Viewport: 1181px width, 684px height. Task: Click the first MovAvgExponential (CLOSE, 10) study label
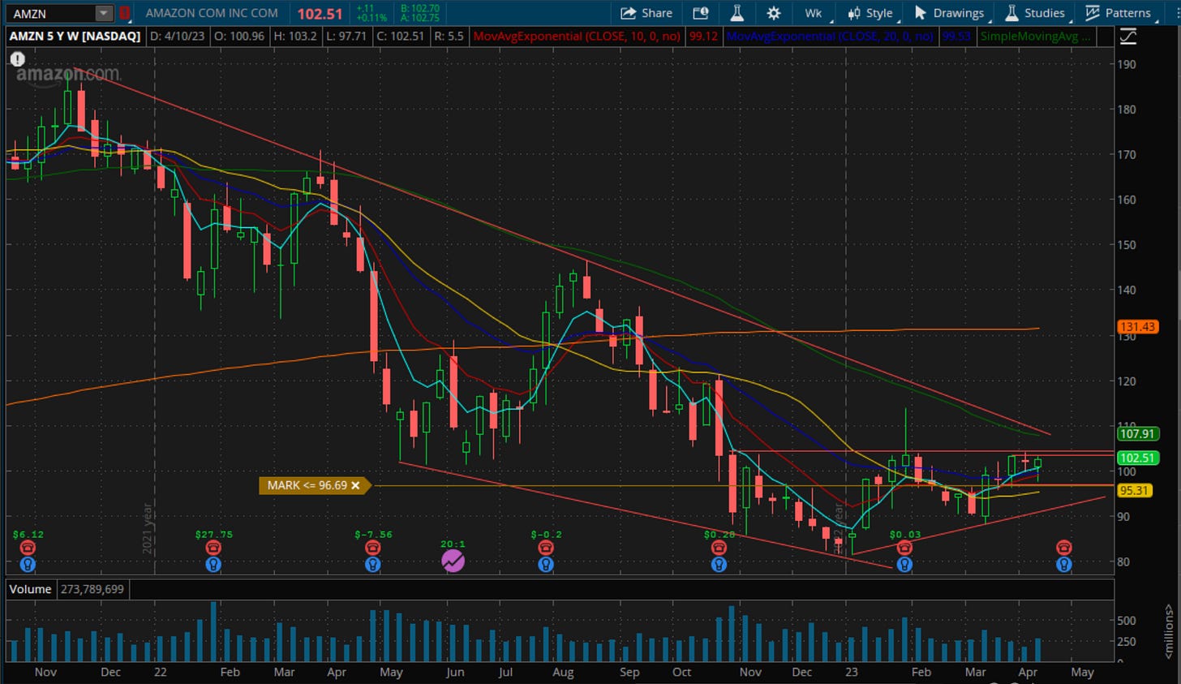[x=576, y=37]
